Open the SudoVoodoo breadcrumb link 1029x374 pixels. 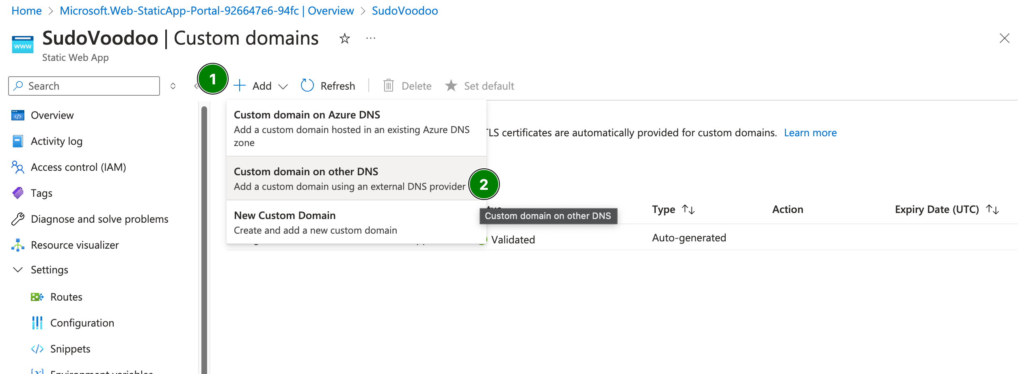405,11
